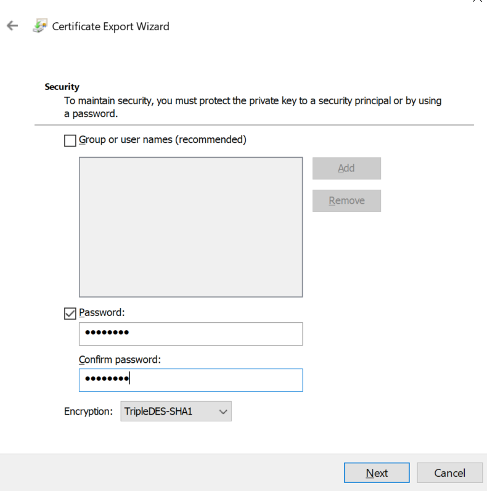This screenshot has width=487, height=491.
Task: Cancel the certificate export wizard
Action: pyautogui.click(x=450, y=473)
